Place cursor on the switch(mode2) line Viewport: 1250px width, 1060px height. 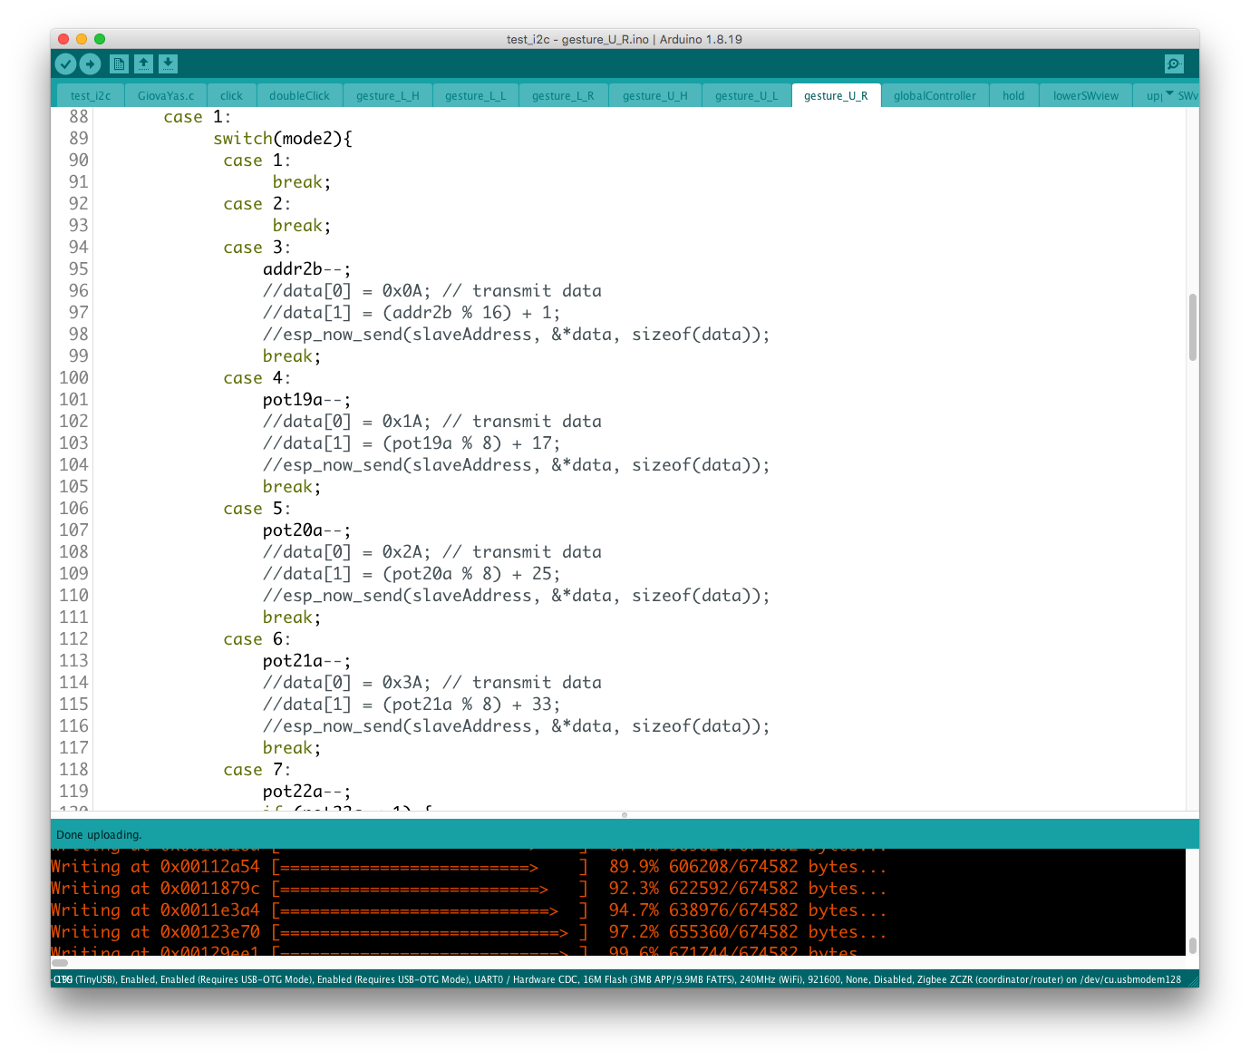tap(283, 139)
